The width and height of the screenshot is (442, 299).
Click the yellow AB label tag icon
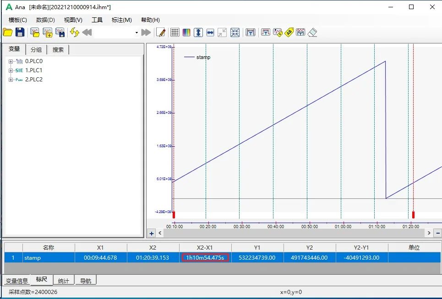tap(289, 32)
